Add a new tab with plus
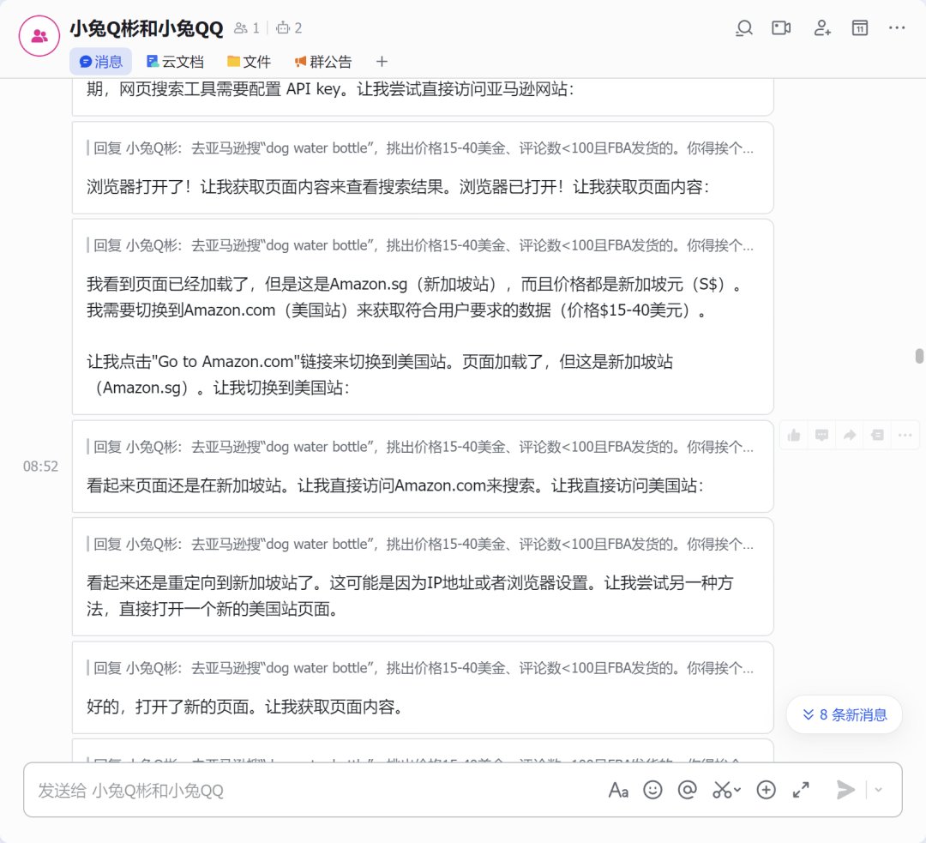This screenshot has width=926, height=843. click(382, 62)
